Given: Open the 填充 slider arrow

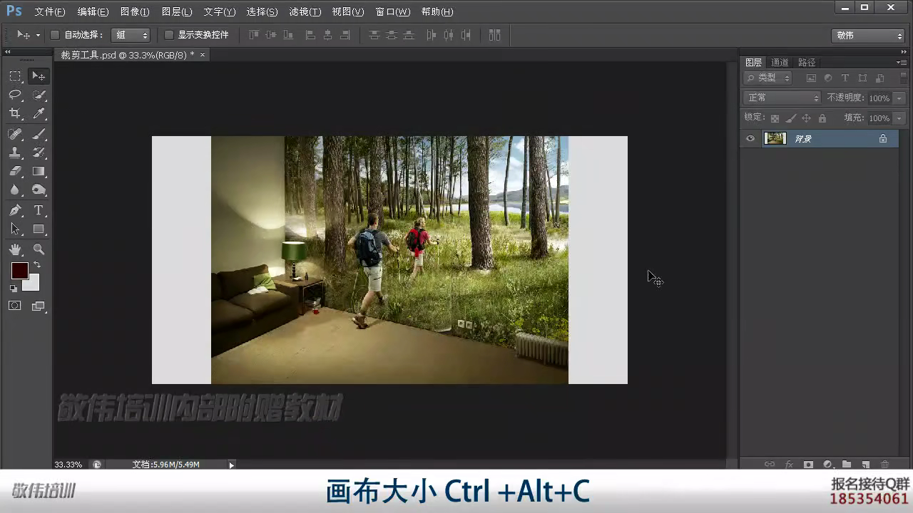Looking at the screenshot, I should (899, 118).
